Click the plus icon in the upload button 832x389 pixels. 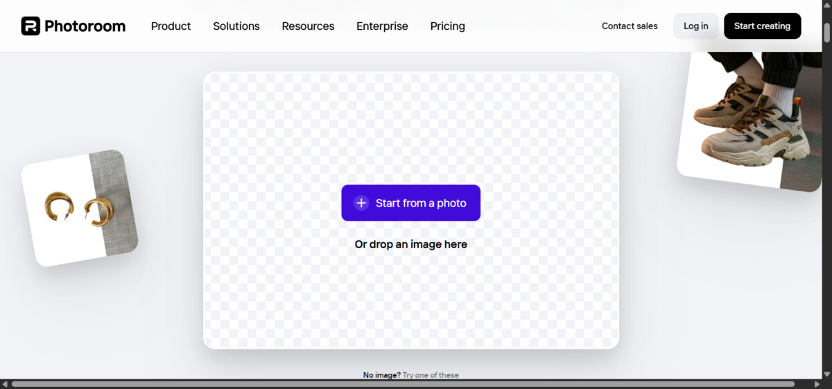pos(361,203)
